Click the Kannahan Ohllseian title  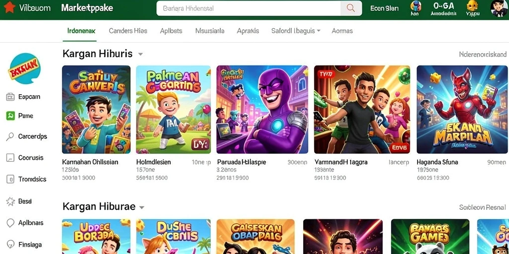[90, 162]
